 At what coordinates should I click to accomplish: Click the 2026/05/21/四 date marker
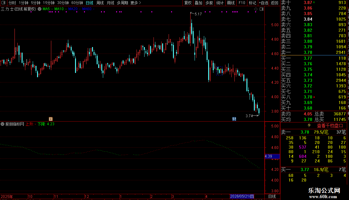click(242, 196)
